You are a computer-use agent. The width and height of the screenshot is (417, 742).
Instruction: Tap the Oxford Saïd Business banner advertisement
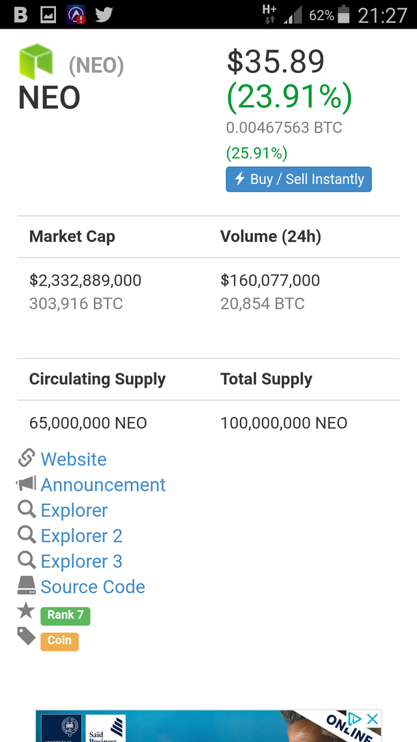pos(208,726)
